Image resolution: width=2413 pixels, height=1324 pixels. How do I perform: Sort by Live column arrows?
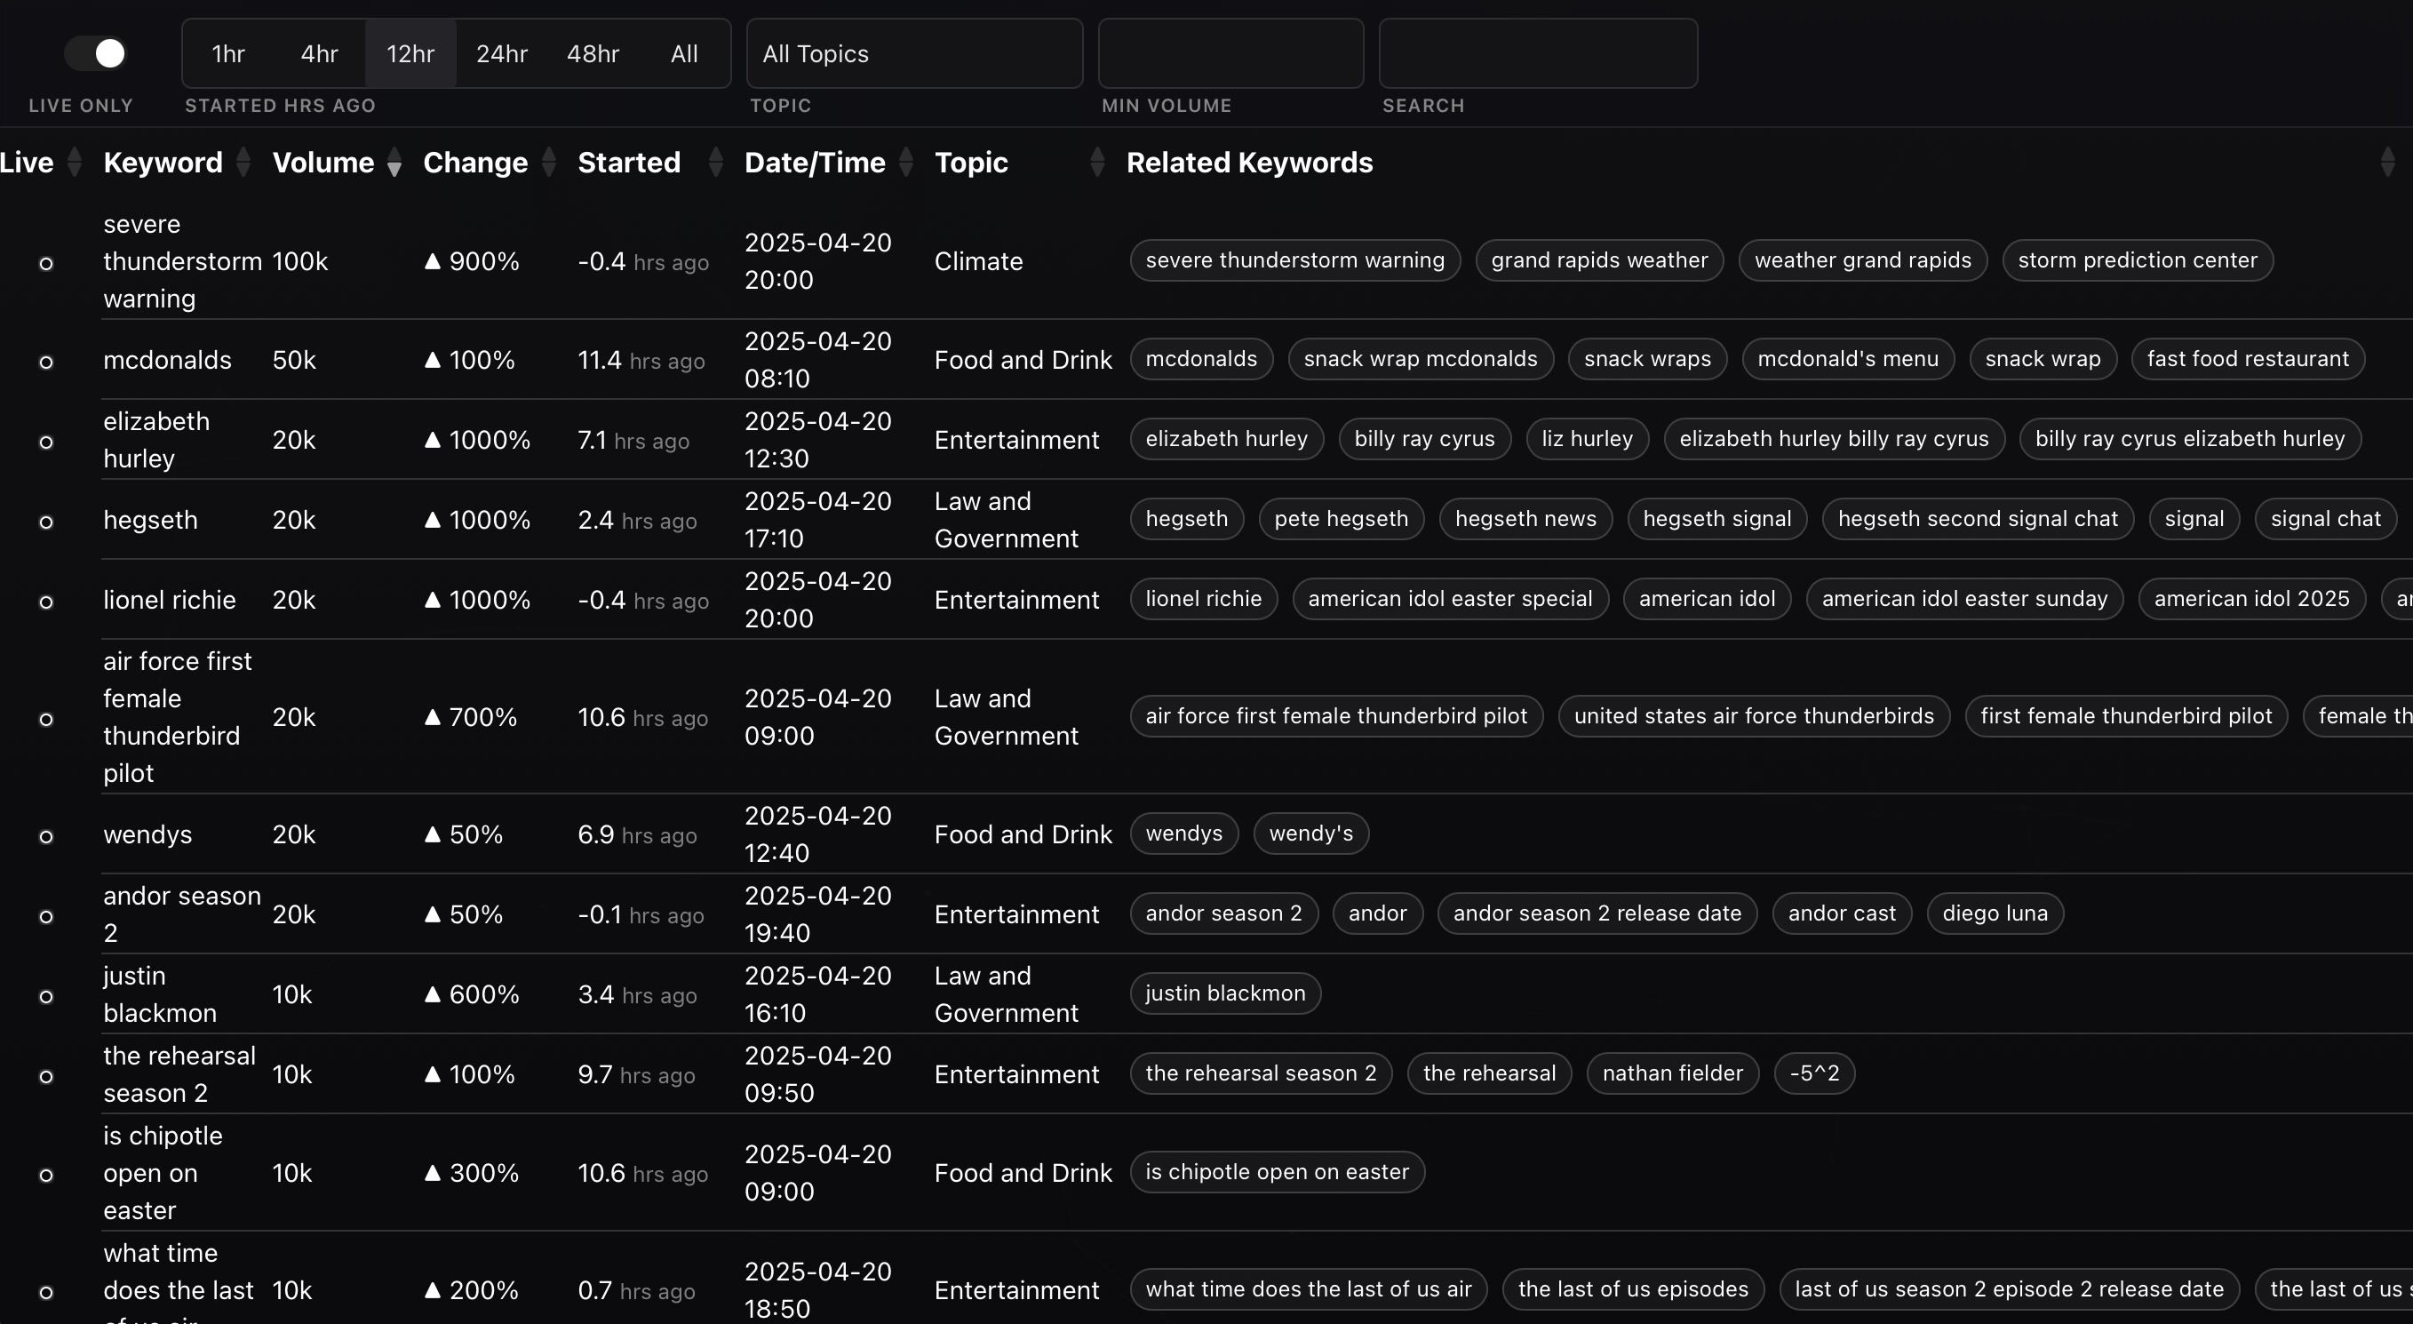tap(75, 162)
